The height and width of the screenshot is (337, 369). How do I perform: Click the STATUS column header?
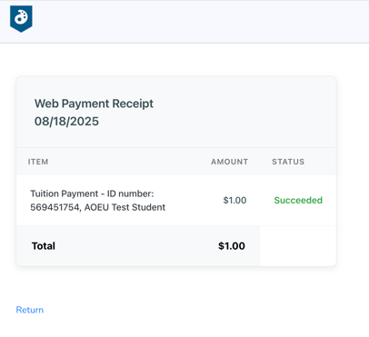click(x=288, y=162)
